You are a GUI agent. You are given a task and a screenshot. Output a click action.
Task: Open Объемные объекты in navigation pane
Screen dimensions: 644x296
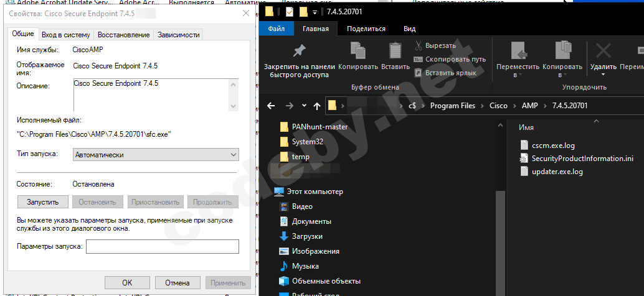point(320,281)
